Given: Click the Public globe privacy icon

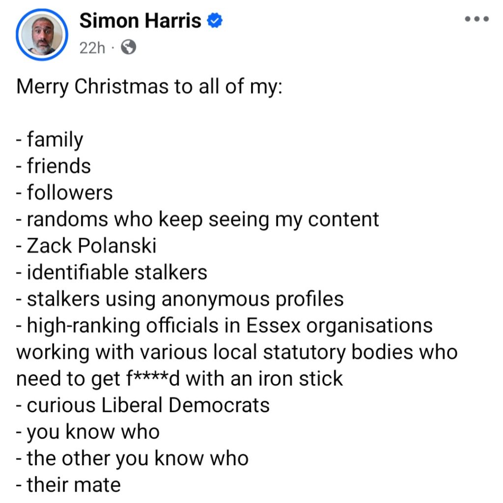Looking at the screenshot, I should pos(128,47).
